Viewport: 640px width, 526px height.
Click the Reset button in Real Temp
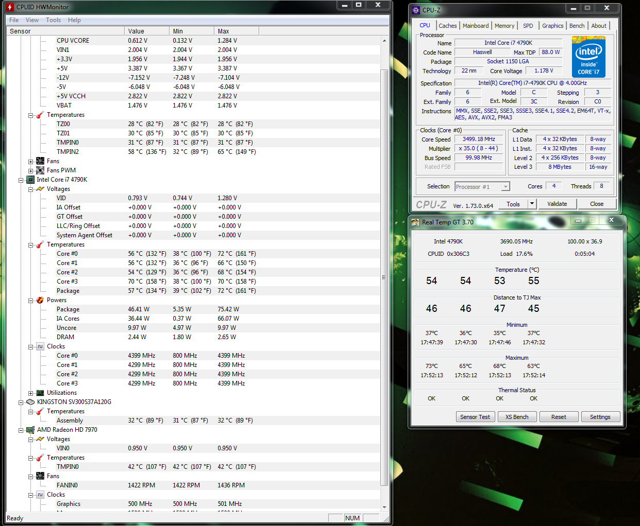[559, 417]
